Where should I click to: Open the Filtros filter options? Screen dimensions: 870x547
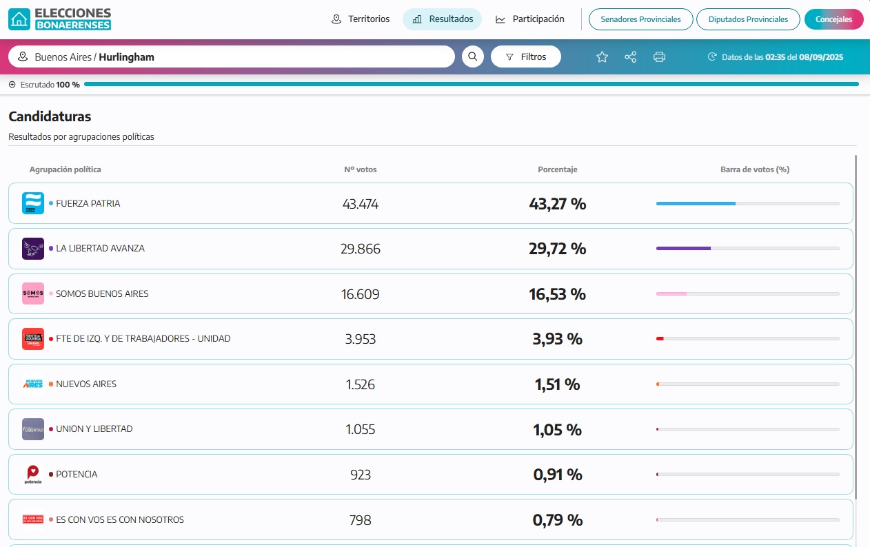point(526,56)
